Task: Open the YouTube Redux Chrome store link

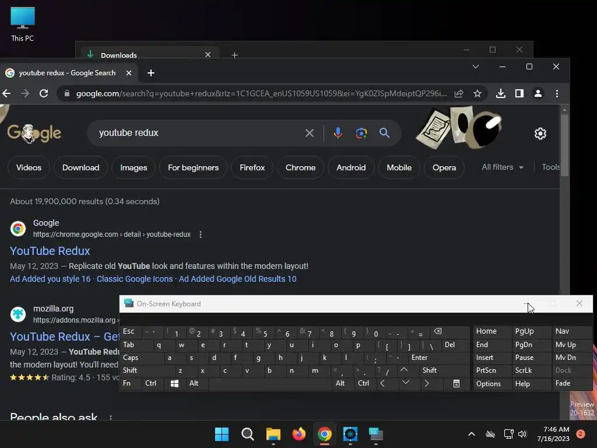Action: coord(50,251)
